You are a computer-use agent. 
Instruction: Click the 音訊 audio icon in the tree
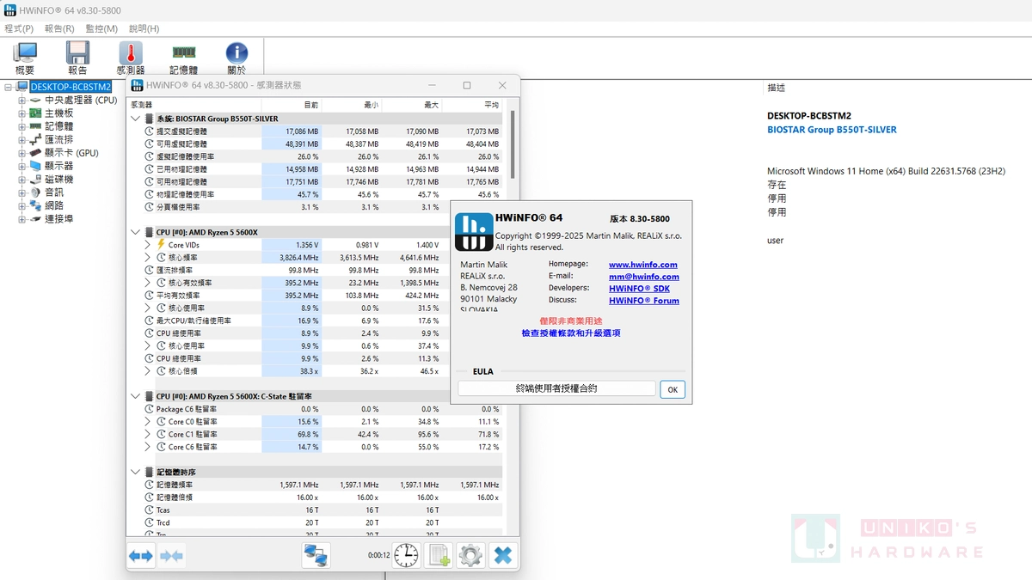[35, 192]
